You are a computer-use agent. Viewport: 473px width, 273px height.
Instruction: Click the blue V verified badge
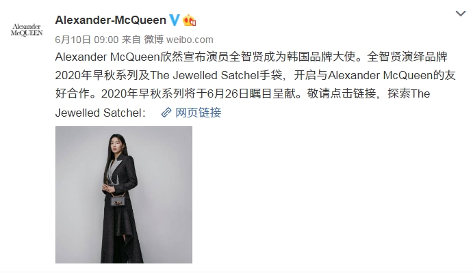(175, 20)
